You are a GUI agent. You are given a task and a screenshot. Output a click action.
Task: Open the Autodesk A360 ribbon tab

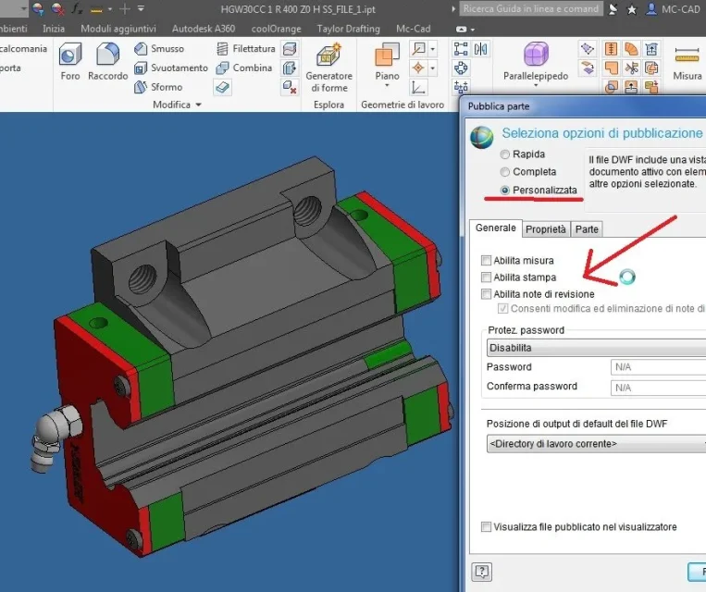tap(204, 29)
